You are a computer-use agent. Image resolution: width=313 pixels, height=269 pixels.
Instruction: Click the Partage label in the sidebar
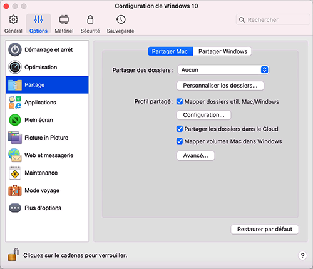(34, 85)
